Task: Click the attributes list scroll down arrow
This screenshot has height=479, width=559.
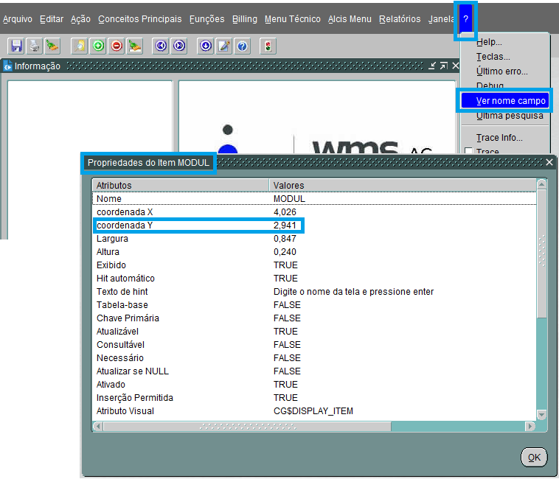Action: click(542, 416)
